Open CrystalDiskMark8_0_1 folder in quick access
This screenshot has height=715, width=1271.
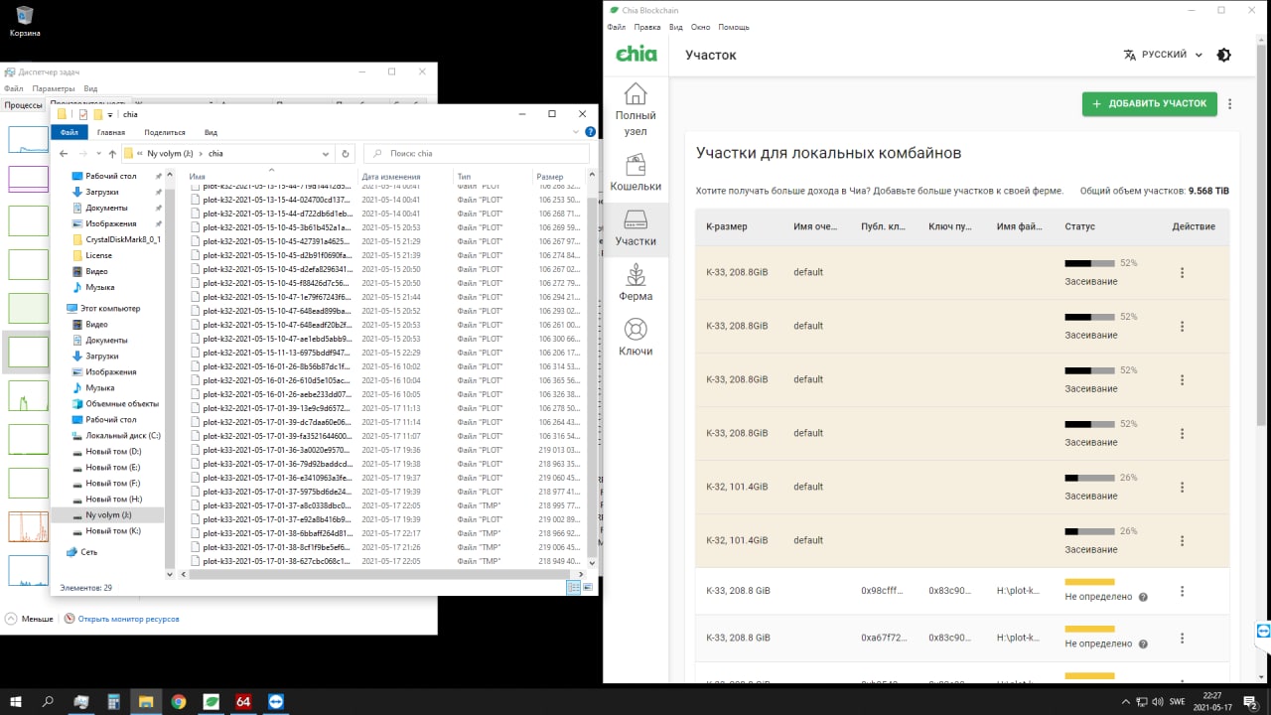[x=122, y=239]
